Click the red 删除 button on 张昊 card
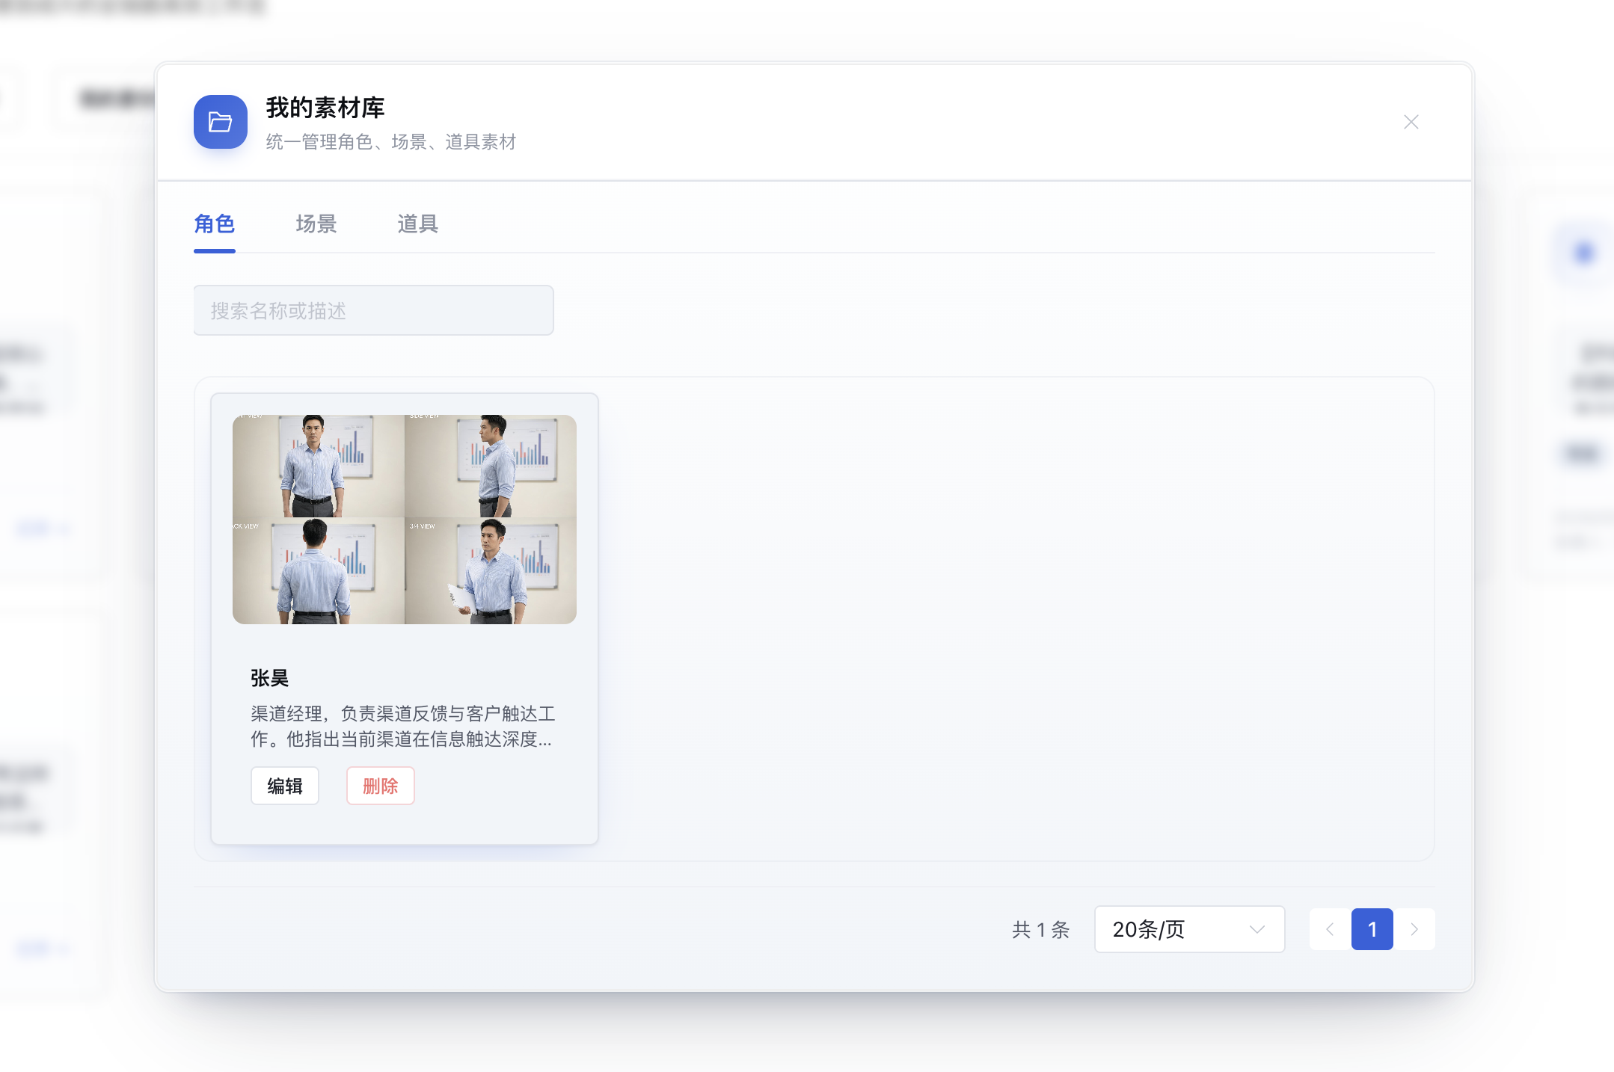Image resolution: width=1614 pixels, height=1072 pixels. [381, 786]
